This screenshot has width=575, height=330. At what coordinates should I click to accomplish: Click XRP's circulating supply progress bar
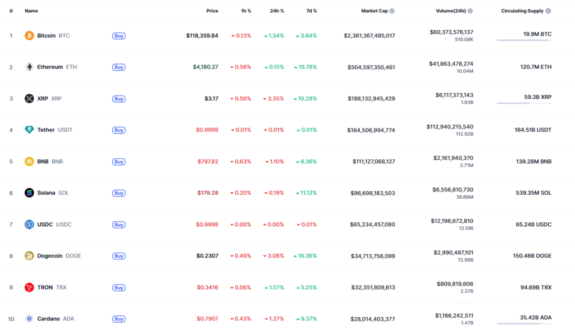pos(524,103)
